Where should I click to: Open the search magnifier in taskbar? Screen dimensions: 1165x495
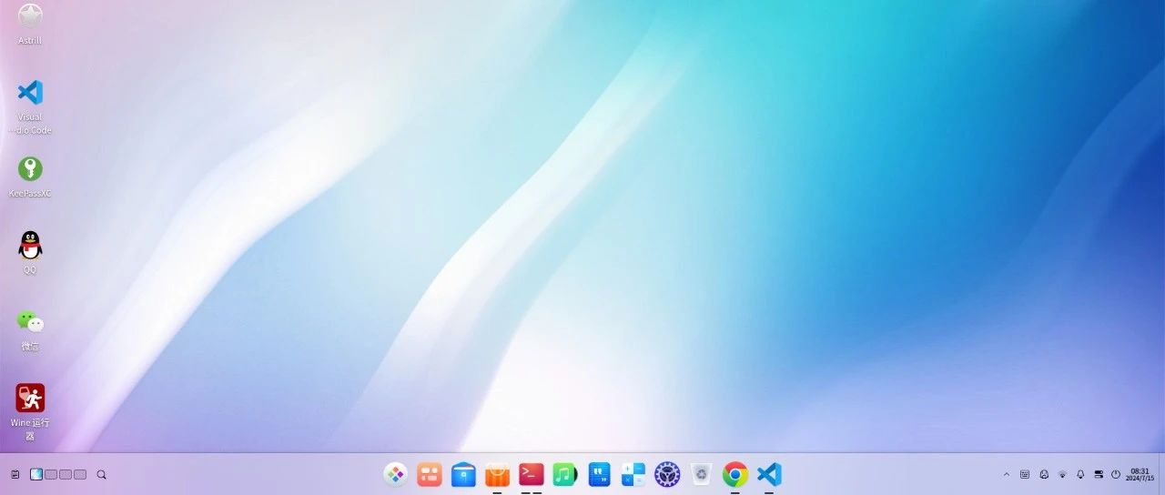point(102,474)
